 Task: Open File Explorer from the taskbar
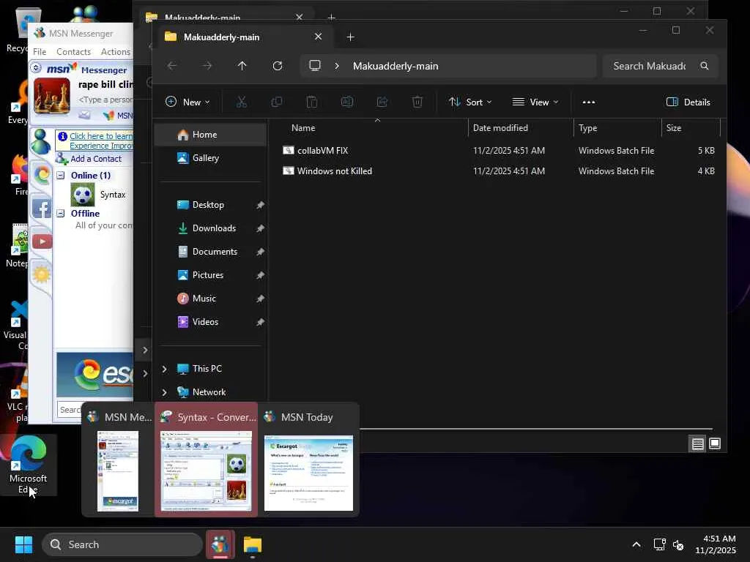[253, 544]
